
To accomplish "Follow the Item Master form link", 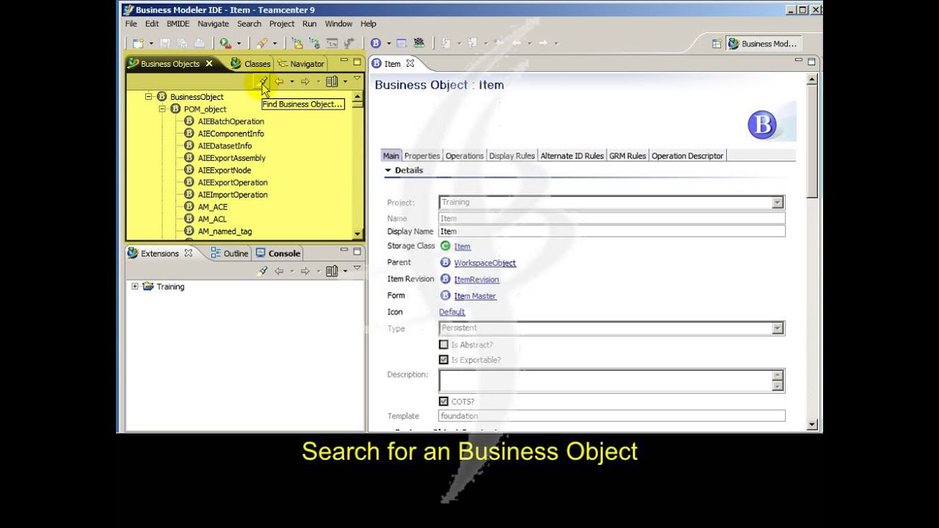I will pos(475,296).
